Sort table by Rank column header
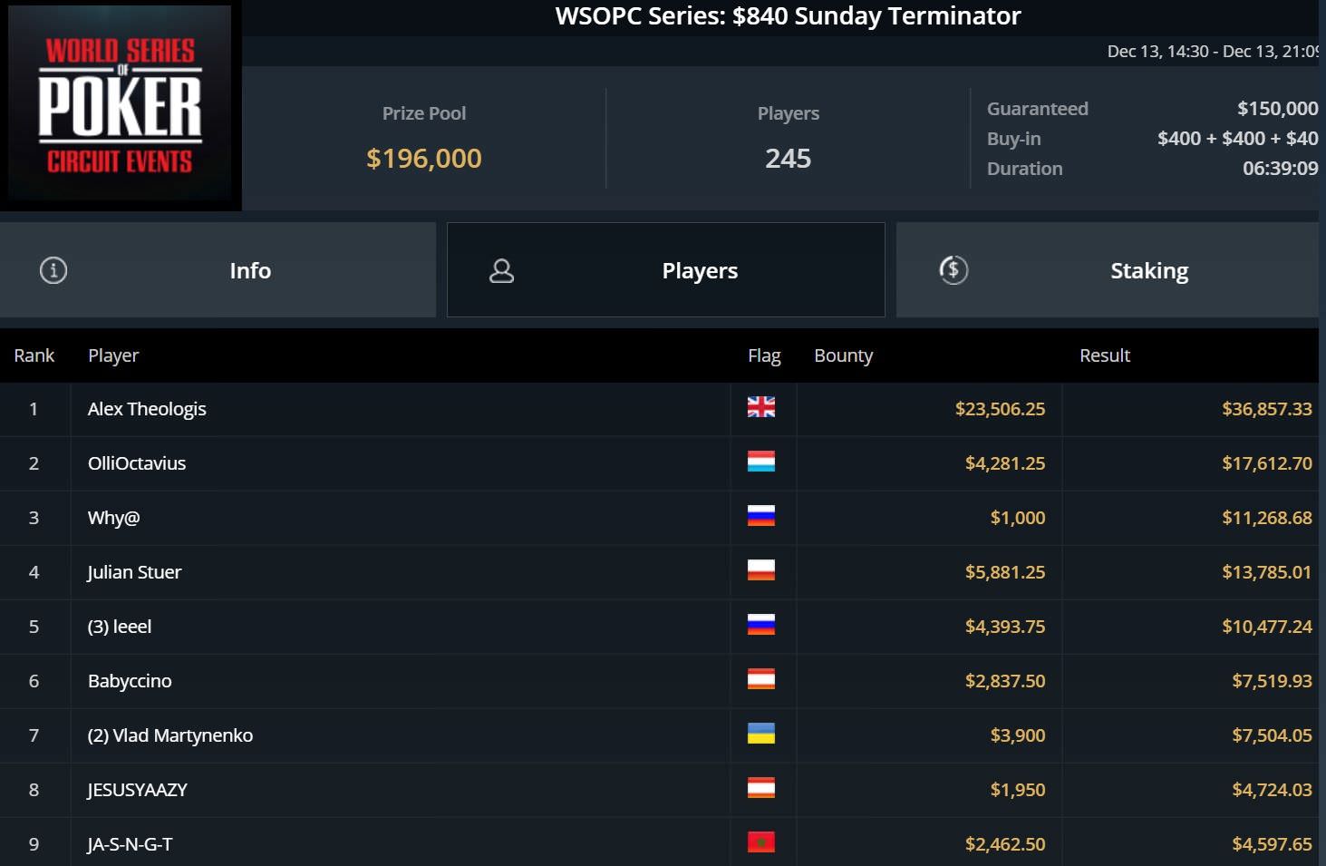 34,355
